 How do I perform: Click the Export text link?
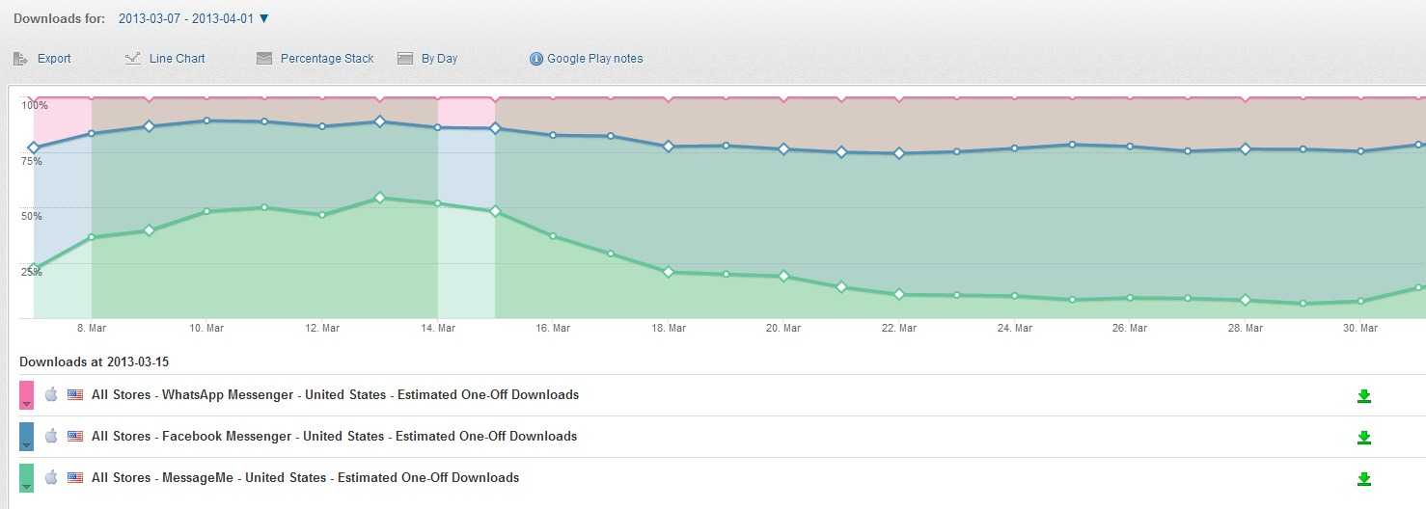[x=54, y=59]
